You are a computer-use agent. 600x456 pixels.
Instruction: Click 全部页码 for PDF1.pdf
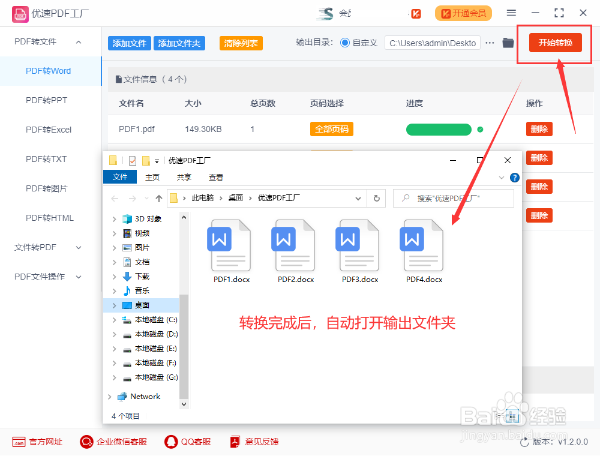pyautogui.click(x=331, y=130)
